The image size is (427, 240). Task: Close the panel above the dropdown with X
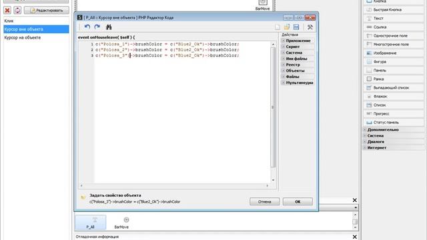354,200
